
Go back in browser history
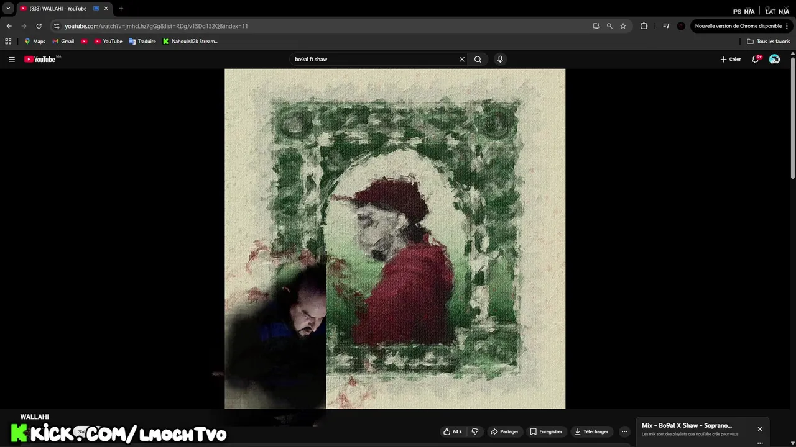[9, 26]
